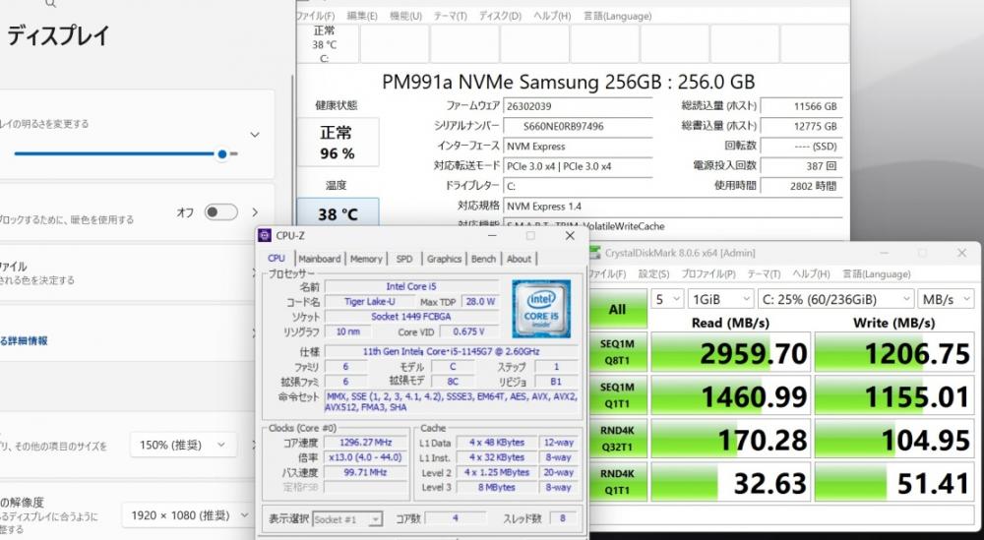Switch to the CPU tab in CPU-Z

pos(277,259)
